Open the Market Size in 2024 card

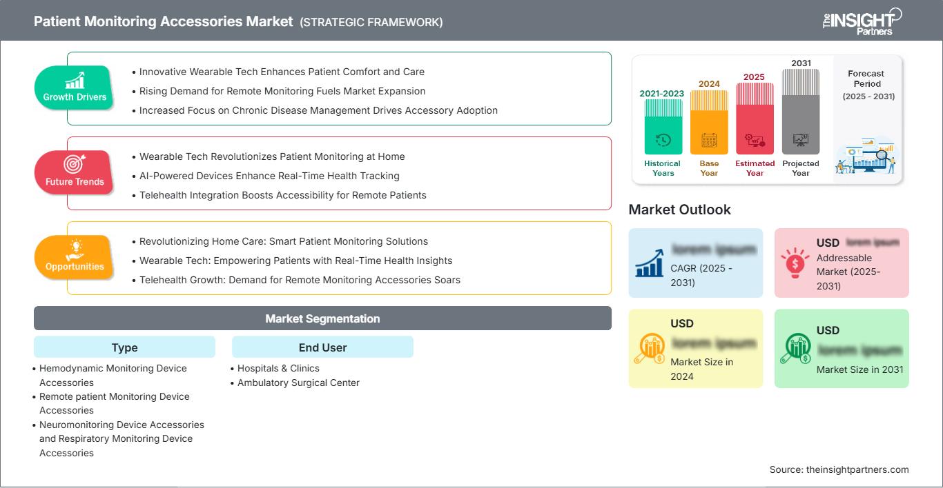coord(696,348)
